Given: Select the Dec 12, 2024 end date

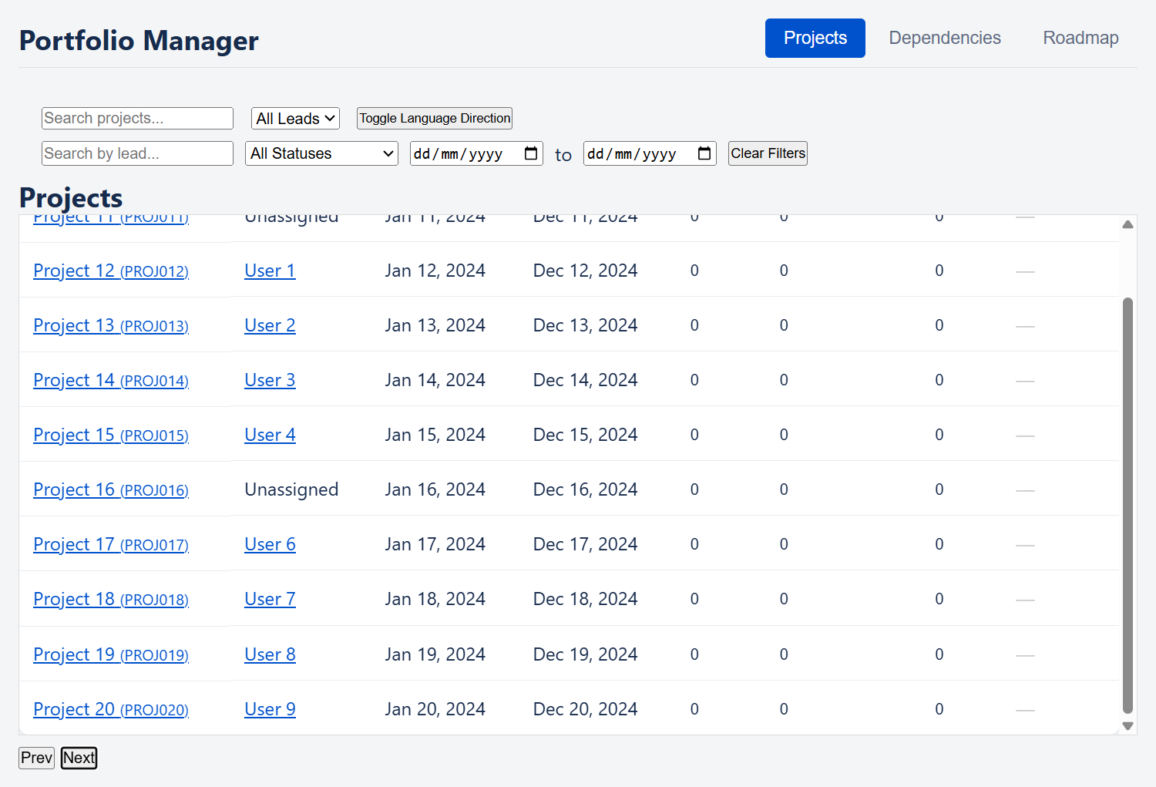Looking at the screenshot, I should click(x=586, y=271).
